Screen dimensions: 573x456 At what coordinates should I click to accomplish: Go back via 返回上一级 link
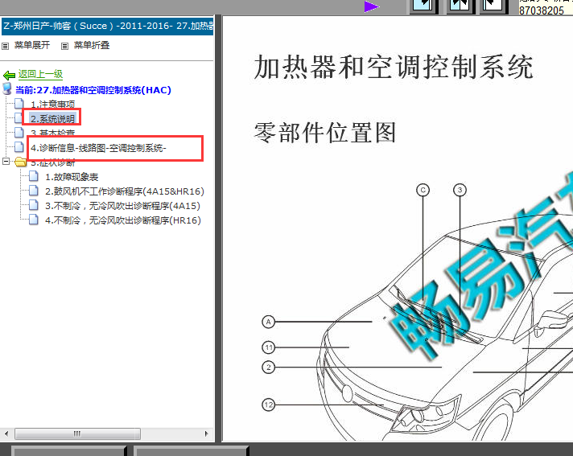pyautogui.click(x=40, y=75)
